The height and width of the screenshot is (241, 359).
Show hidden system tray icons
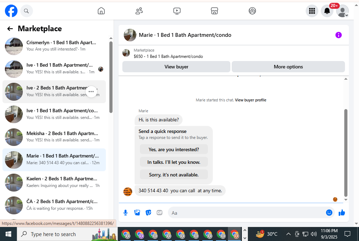coord(289,234)
